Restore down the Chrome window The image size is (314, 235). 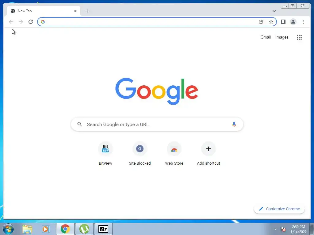[293, 6]
